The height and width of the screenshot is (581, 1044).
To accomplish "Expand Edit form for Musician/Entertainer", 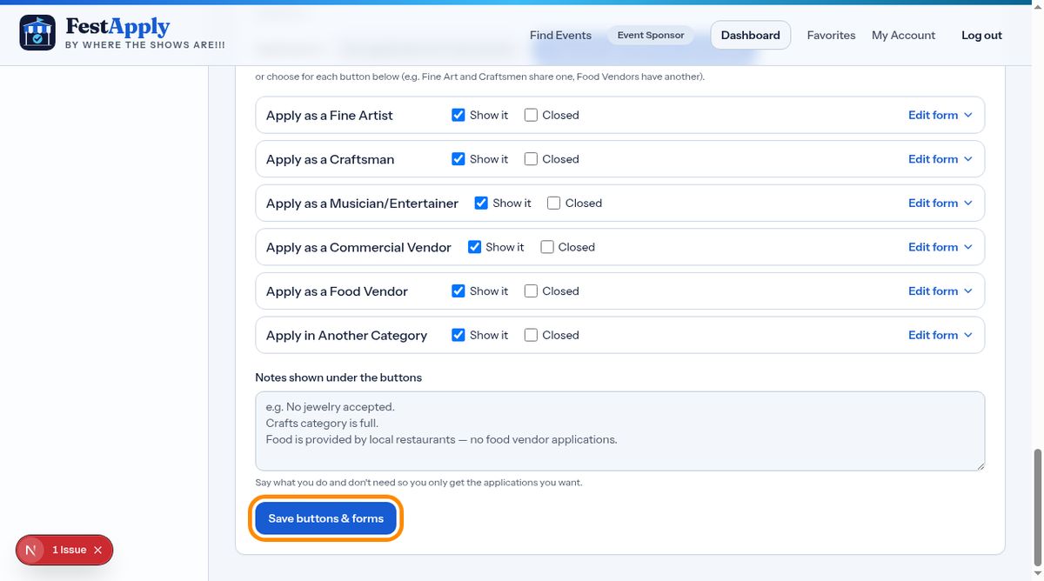I will click(x=940, y=203).
